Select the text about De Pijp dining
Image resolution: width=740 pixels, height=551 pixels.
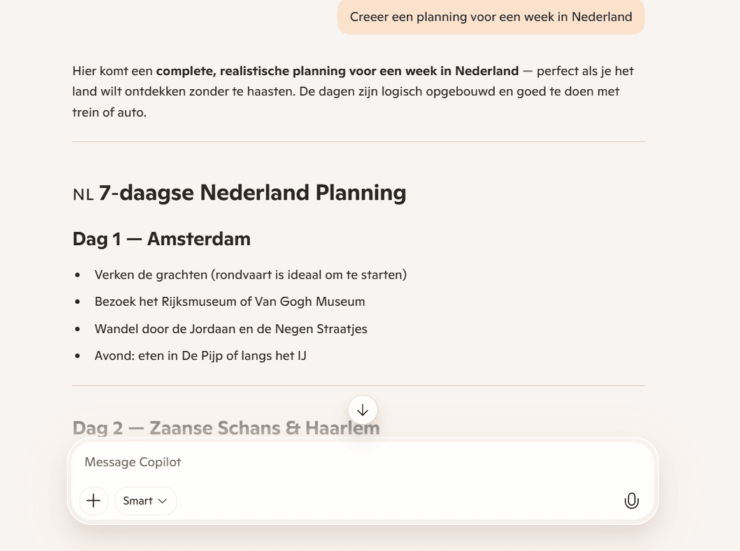201,355
